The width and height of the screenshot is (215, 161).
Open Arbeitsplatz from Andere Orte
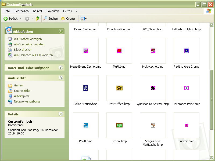(22, 96)
